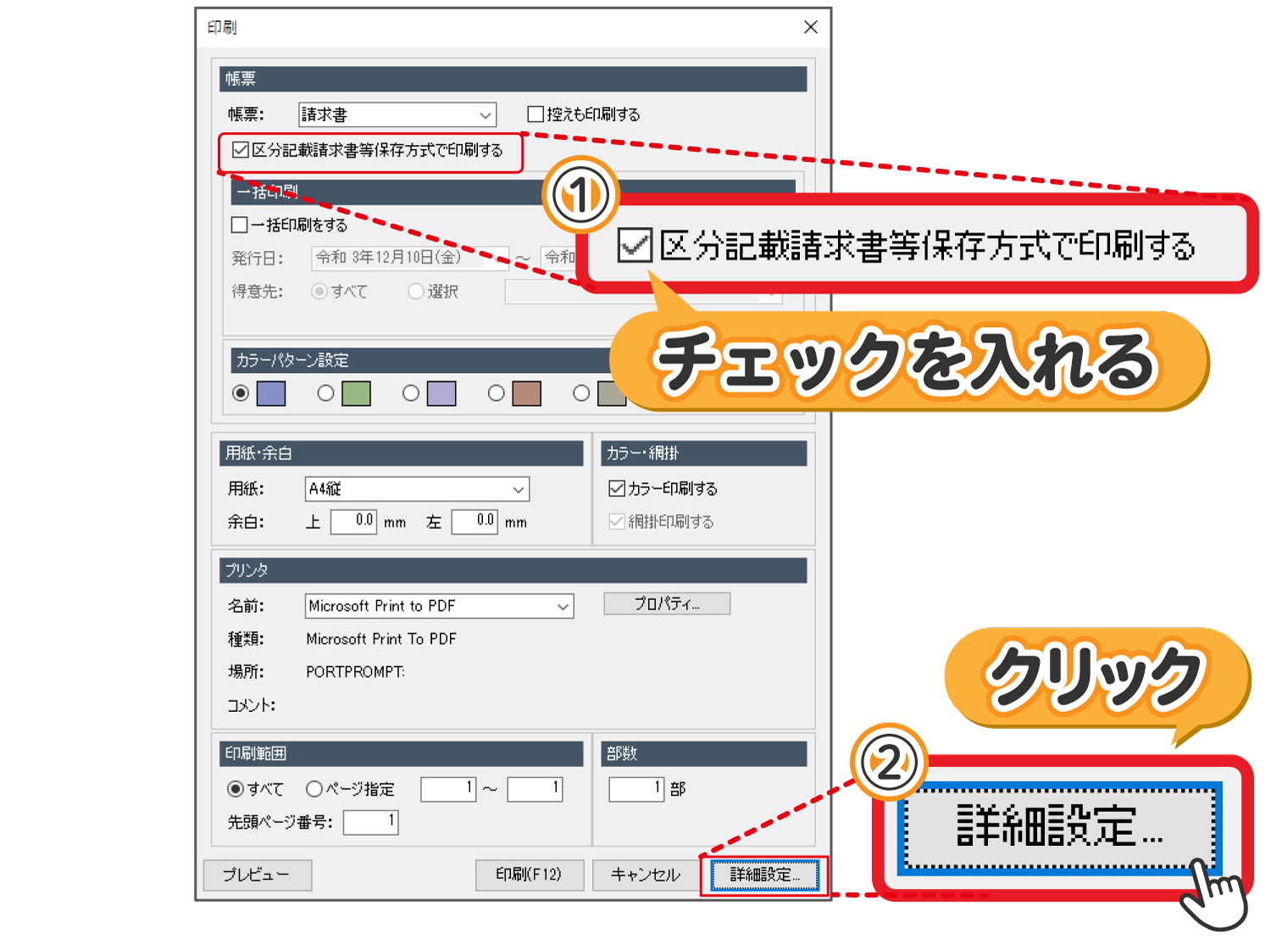Click the キャンセル button
The width and height of the screenshot is (1271, 945).
(x=646, y=875)
